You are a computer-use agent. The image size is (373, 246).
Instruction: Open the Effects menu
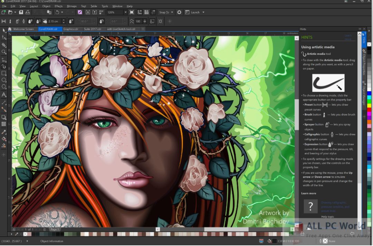[x=58, y=6]
